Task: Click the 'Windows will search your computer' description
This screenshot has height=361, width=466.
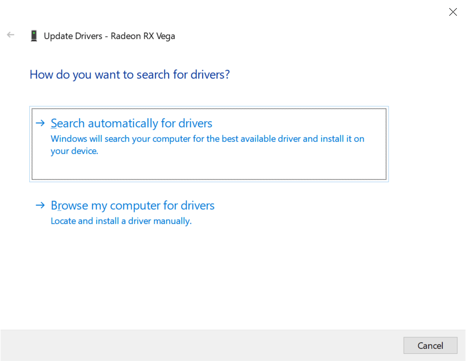Action: [207, 139]
